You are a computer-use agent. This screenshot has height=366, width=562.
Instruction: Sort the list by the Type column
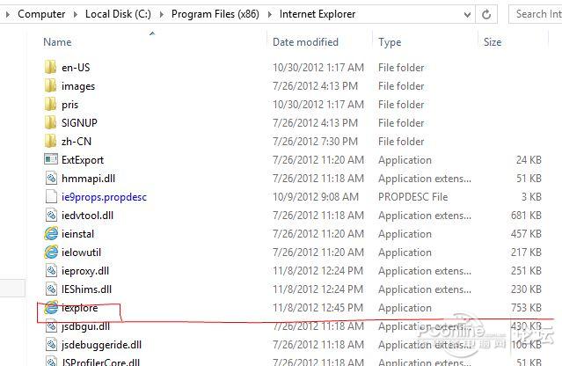click(390, 42)
